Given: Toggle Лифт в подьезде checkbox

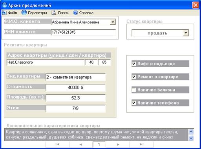Looking at the screenshot, I should (x=134, y=64).
